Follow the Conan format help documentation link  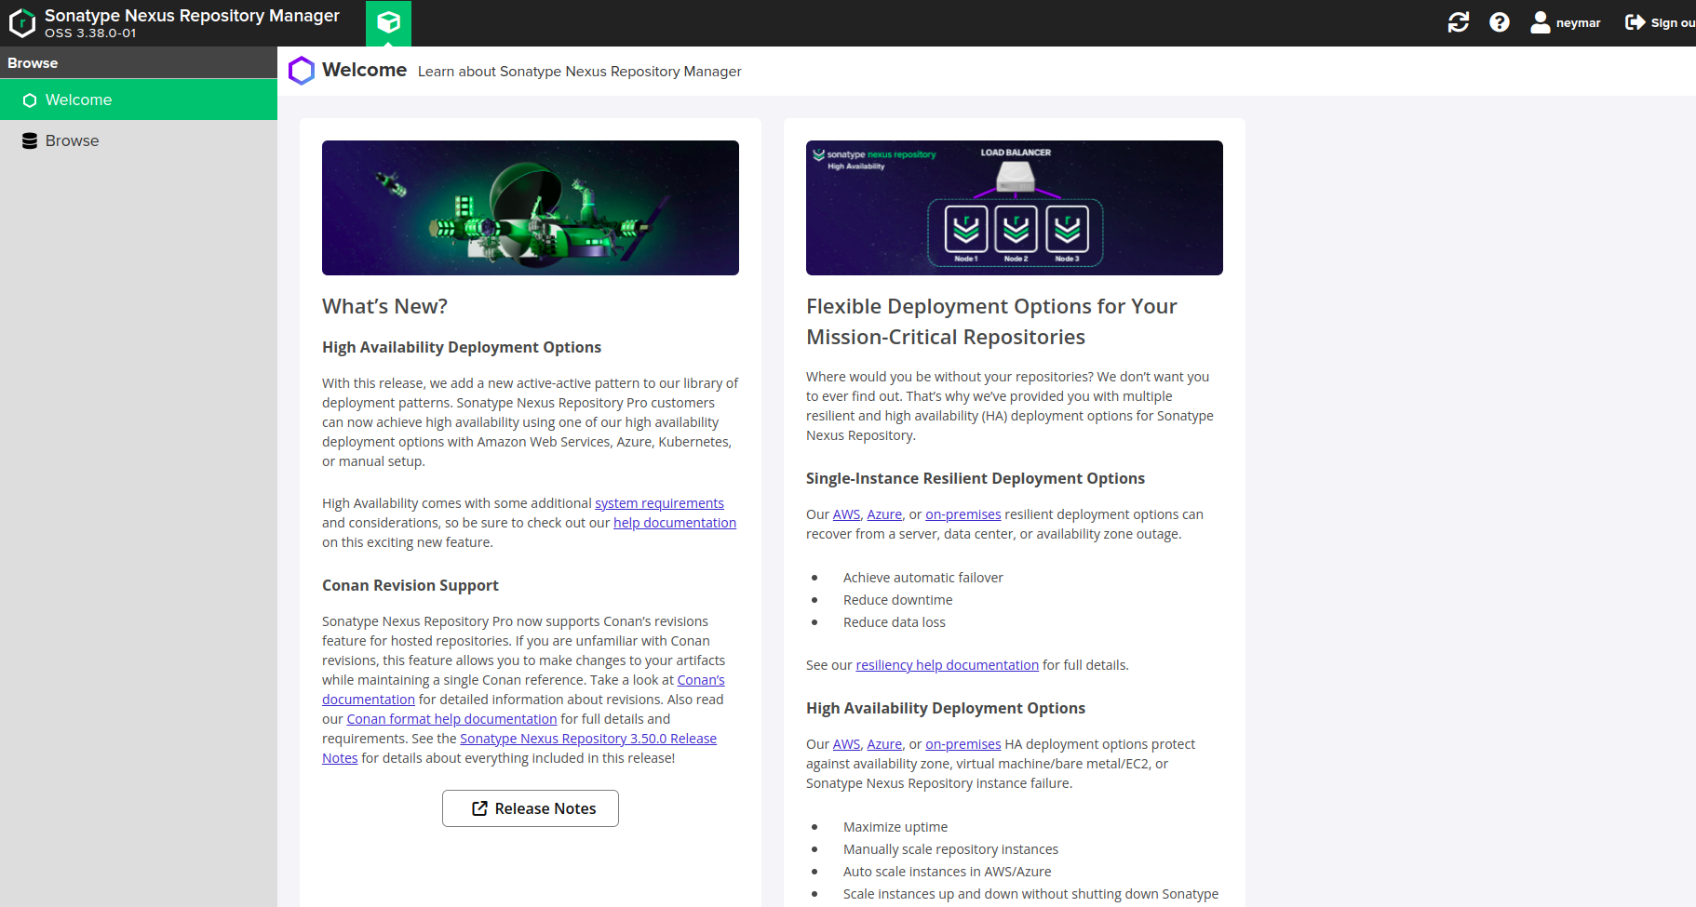click(451, 719)
